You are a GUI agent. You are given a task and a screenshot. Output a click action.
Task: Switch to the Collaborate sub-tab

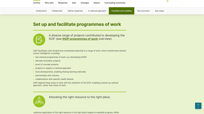click(x=57, y=11)
